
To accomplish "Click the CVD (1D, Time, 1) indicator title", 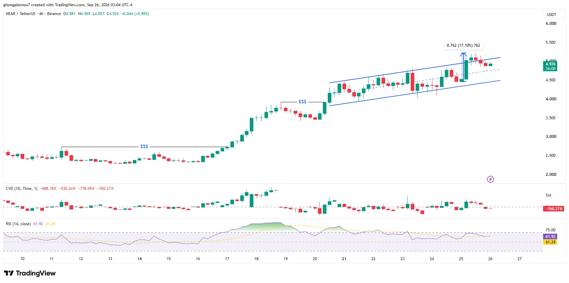I will click(x=22, y=189).
